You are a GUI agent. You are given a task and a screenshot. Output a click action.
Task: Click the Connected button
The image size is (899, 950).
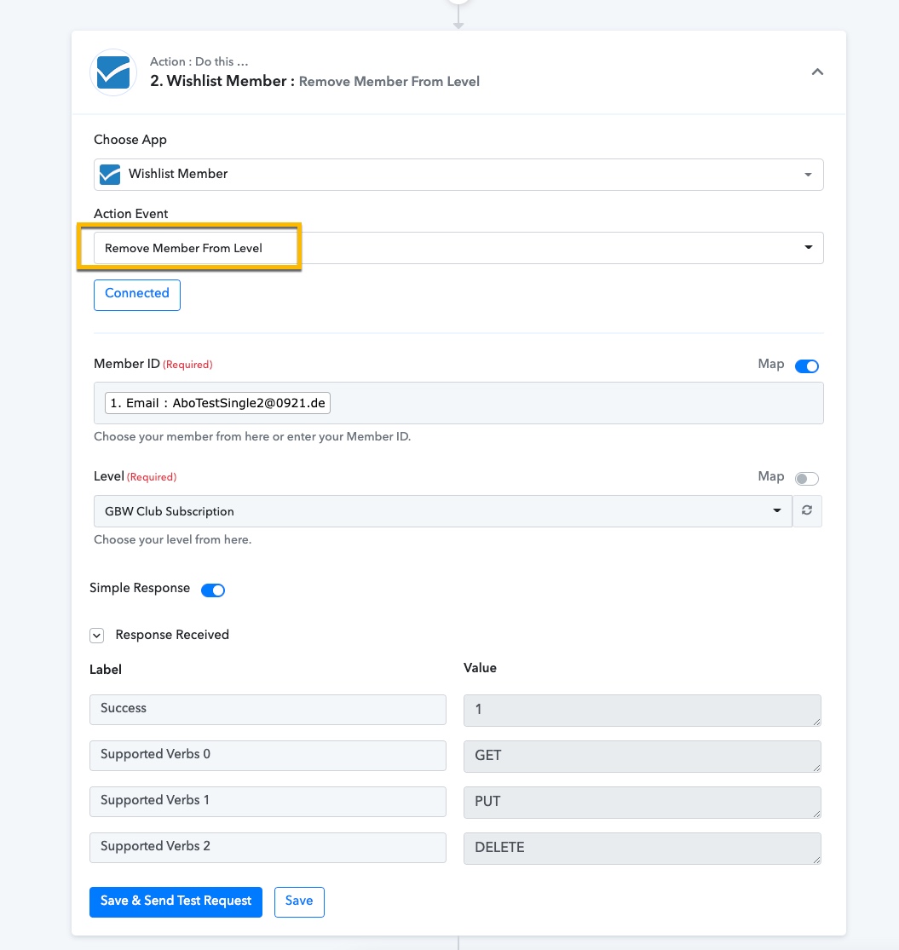point(137,295)
